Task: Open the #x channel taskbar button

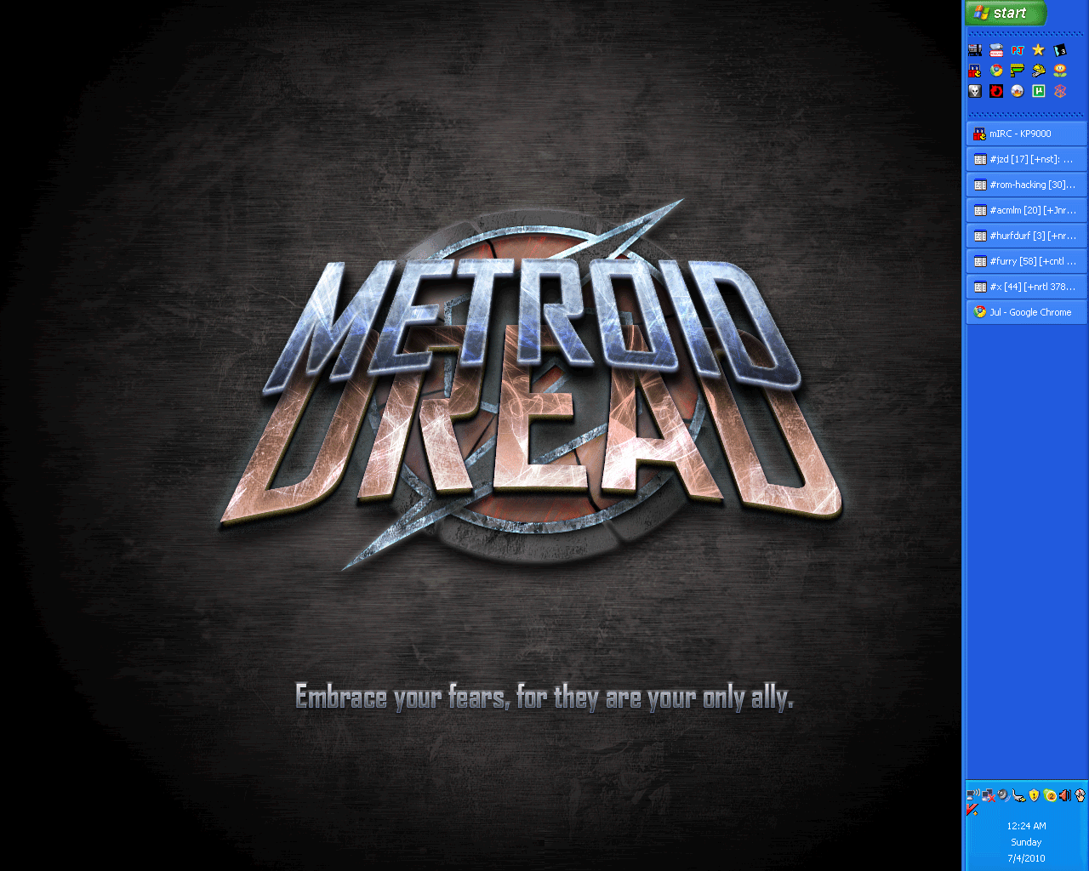Action: pos(1027,287)
